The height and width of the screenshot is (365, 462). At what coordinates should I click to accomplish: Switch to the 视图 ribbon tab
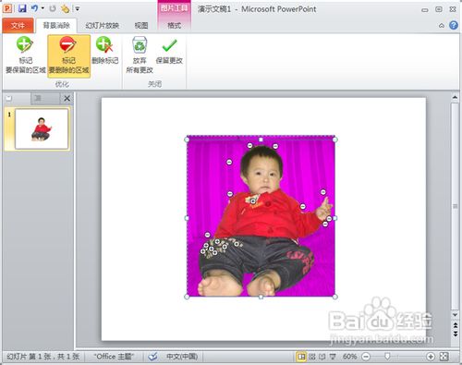pos(141,26)
